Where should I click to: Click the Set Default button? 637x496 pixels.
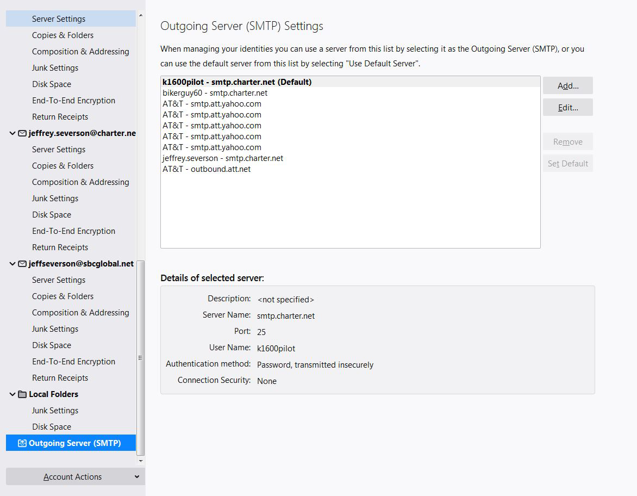[x=568, y=164]
